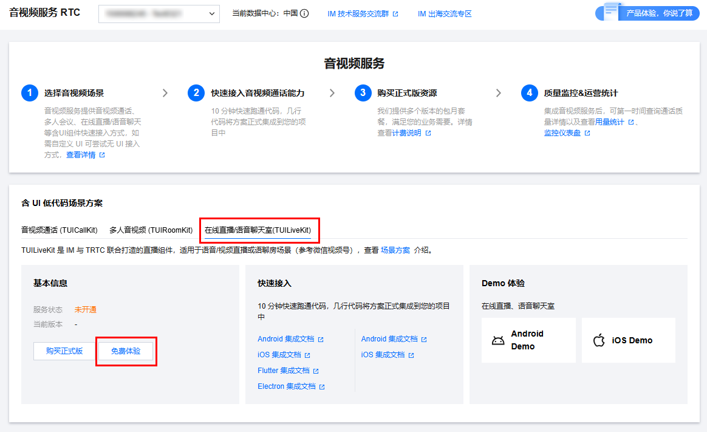Screen dimensions: 707x432
Task: Open the iOS Demo card
Action: 629,340
